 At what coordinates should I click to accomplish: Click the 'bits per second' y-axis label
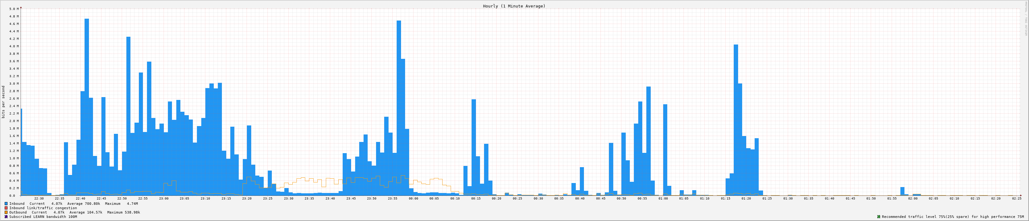(x=4, y=102)
